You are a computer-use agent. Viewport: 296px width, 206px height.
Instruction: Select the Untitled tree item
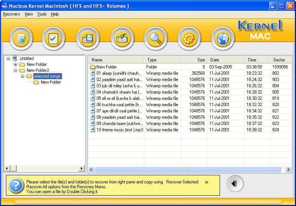pos(27,58)
